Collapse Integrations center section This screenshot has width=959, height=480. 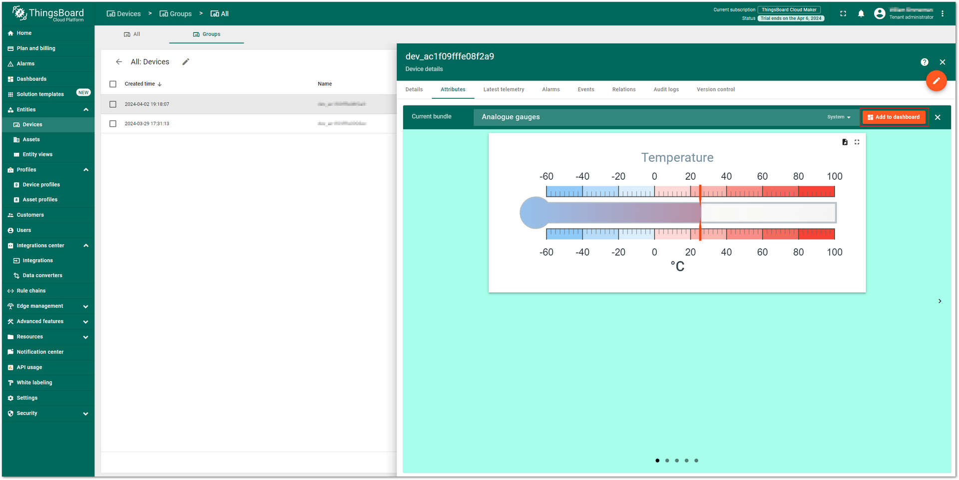click(x=86, y=246)
